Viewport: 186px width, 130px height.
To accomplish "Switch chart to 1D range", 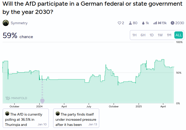I will tap(152, 35).
